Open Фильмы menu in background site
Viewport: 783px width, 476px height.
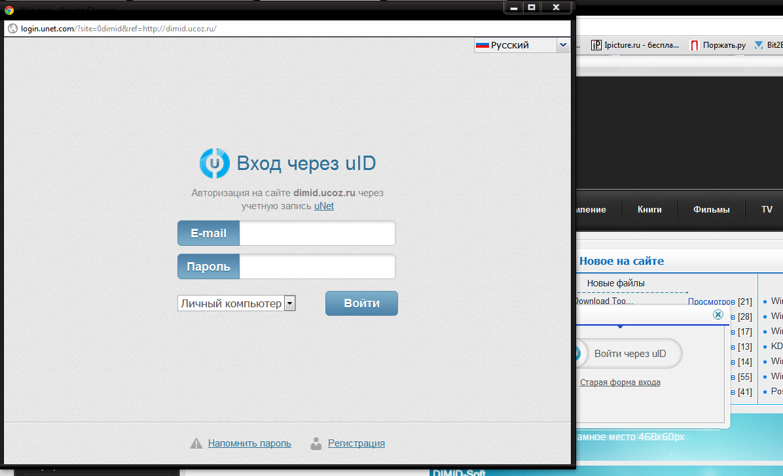pos(711,210)
